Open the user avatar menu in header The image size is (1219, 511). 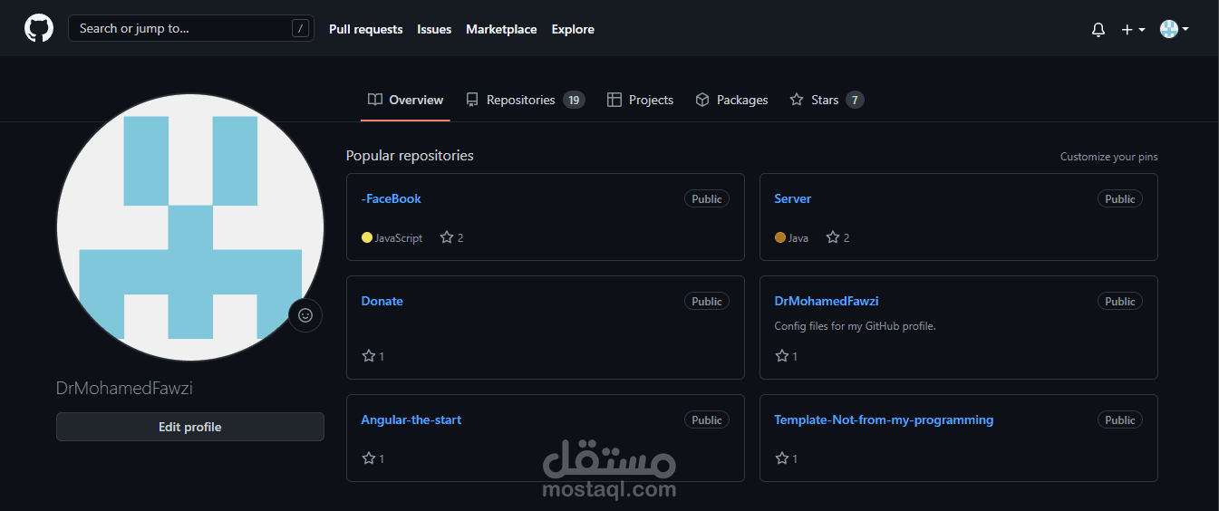[x=1175, y=29]
